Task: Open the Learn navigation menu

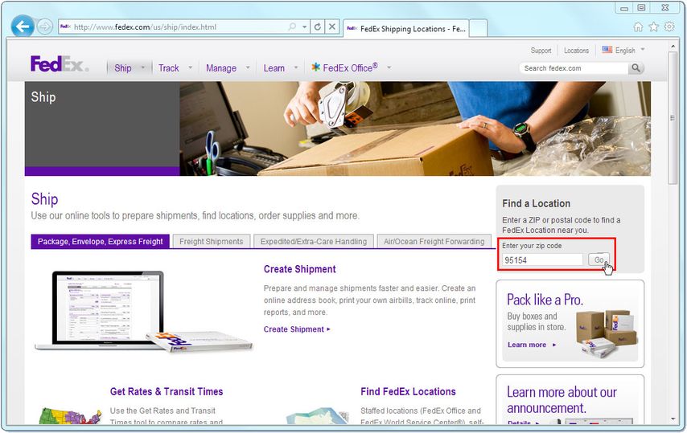Action: point(274,68)
